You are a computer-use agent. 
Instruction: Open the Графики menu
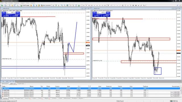pyautogui.click(x=17, y=3)
